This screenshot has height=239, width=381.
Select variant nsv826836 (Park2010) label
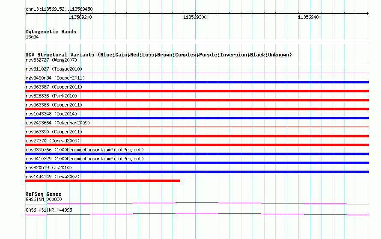[x=51, y=96]
